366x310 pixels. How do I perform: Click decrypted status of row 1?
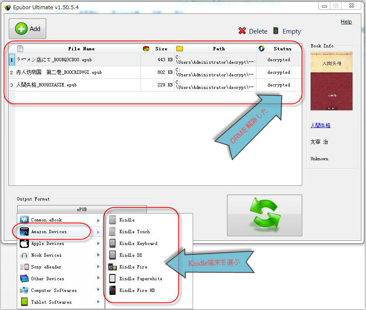click(x=279, y=60)
